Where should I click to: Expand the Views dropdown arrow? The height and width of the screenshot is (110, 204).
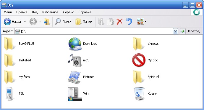[145, 22]
